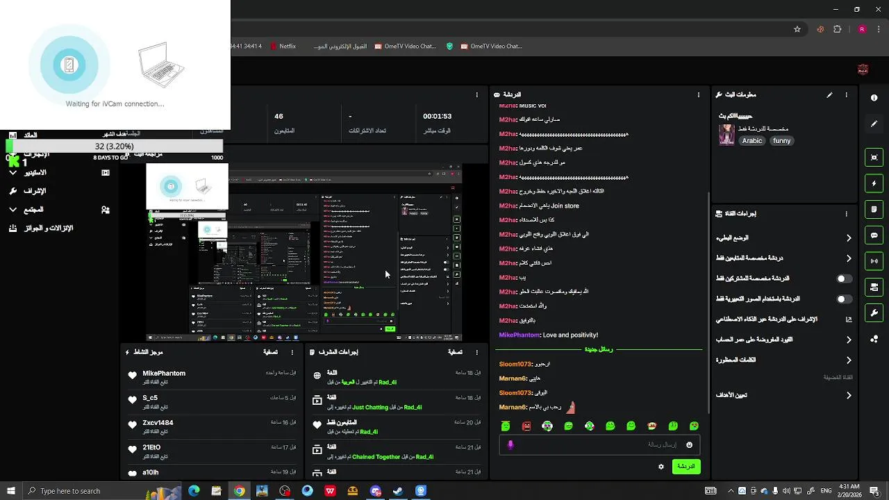Open the moderator actions three-dot menu
This screenshot has height=500, width=889.
(x=476, y=353)
